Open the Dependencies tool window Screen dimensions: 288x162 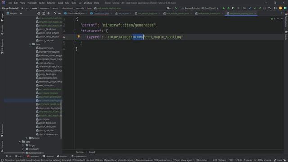coord(79,157)
